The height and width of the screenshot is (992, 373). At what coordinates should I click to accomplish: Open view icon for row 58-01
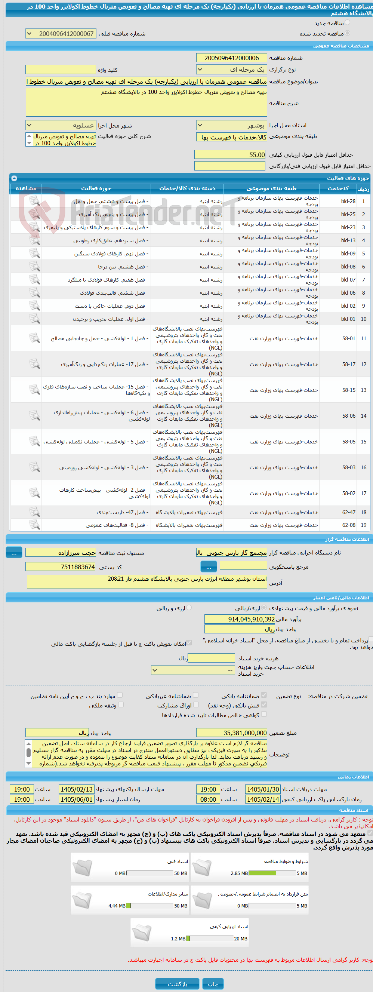(x=35, y=338)
